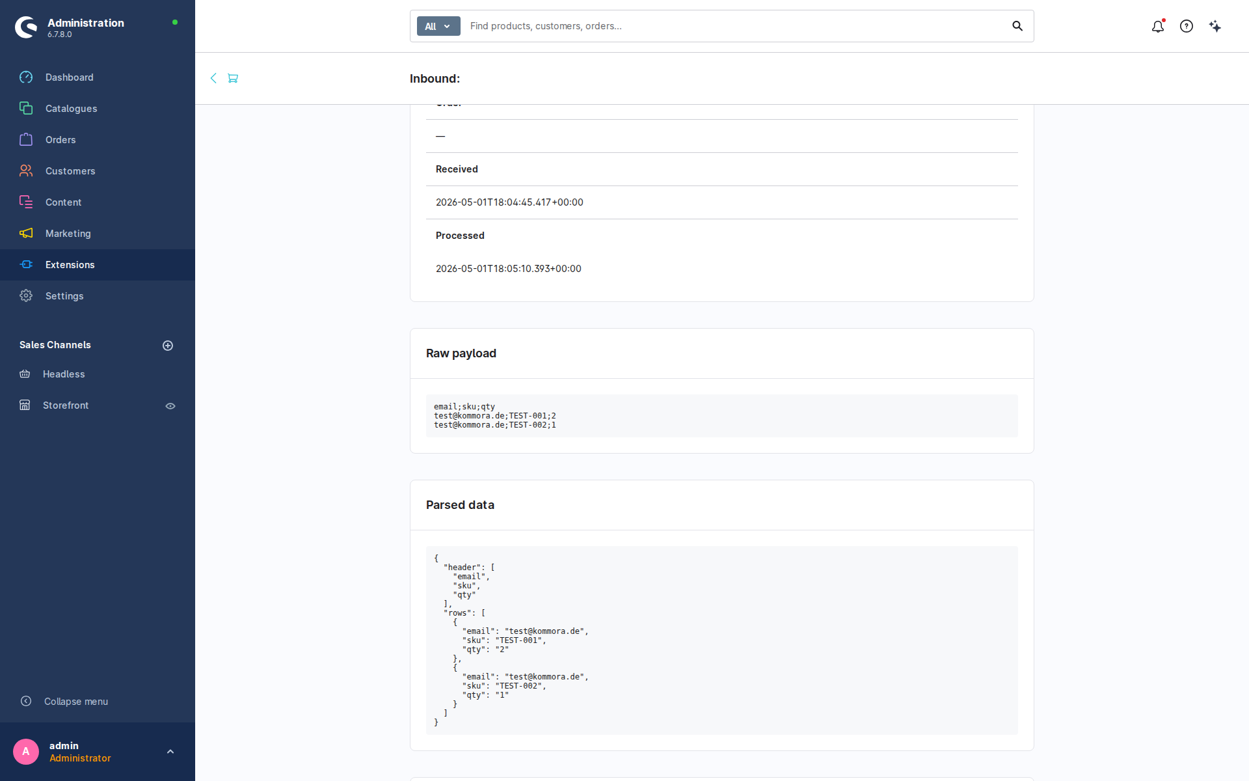Screen dimensions: 1249x781
Task: Click the admin avatar circle
Action: tap(26, 752)
